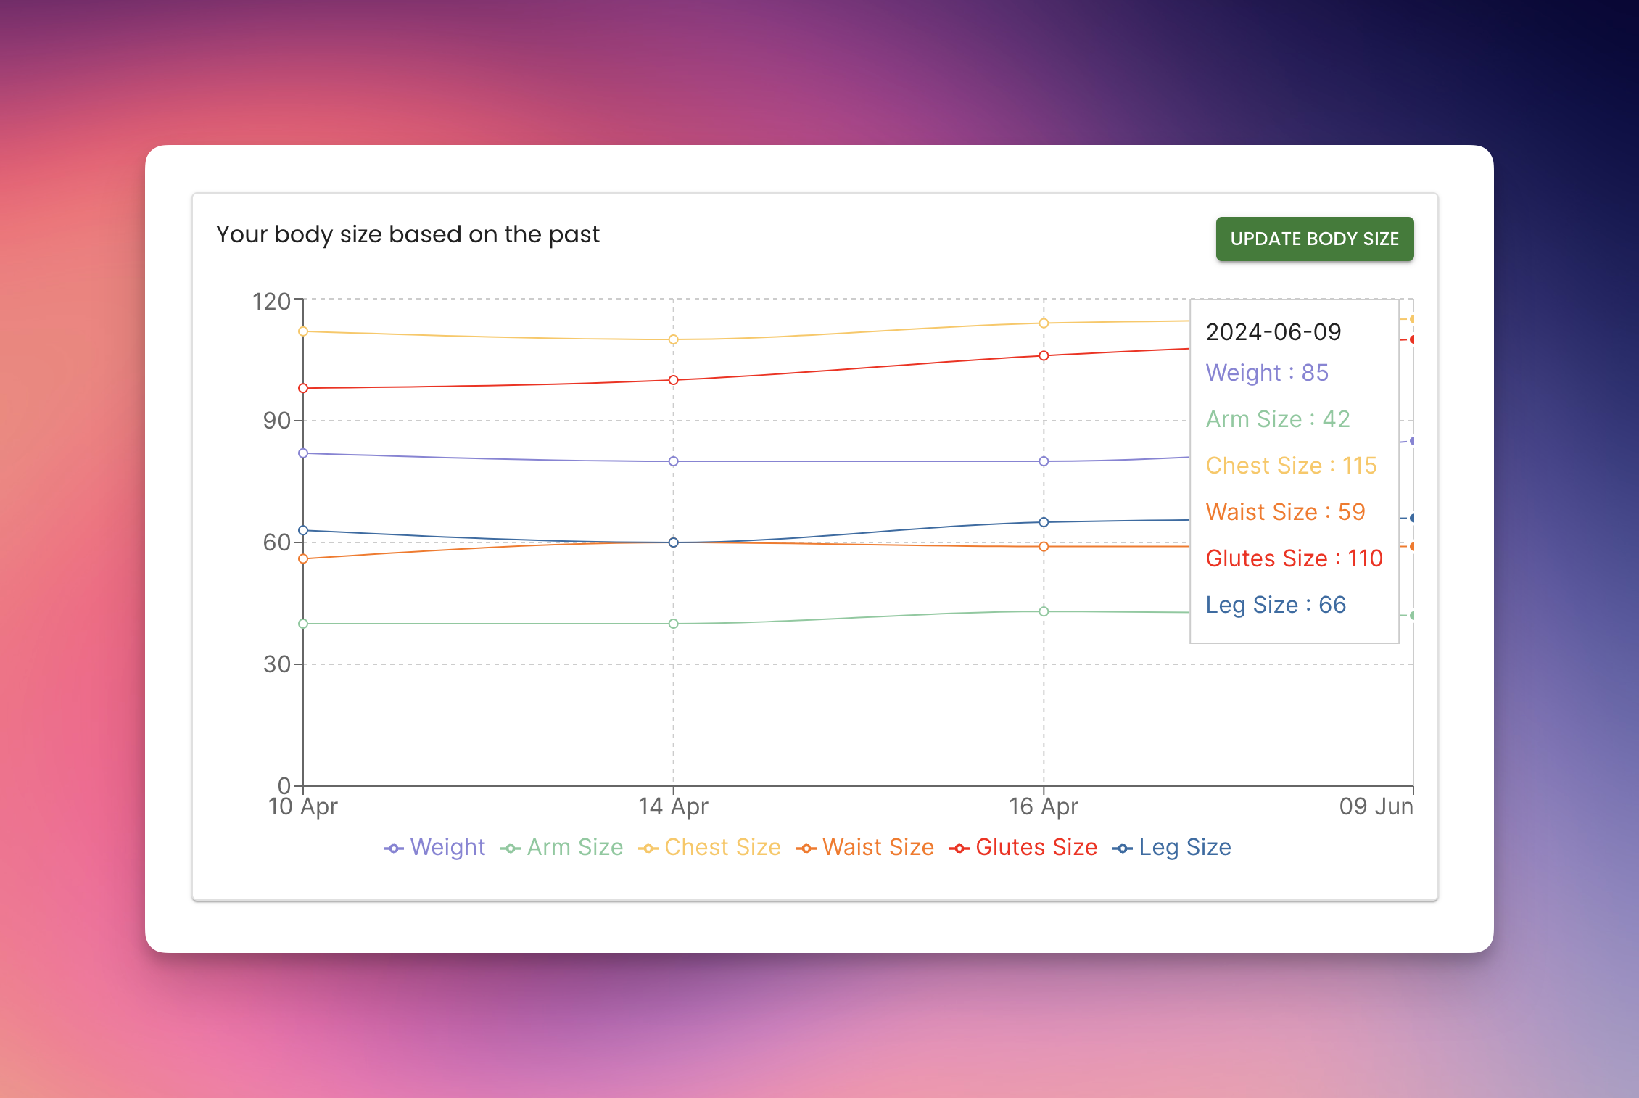
Task: Select the Arm Size point at 14 Apr
Action: (x=673, y=624)
